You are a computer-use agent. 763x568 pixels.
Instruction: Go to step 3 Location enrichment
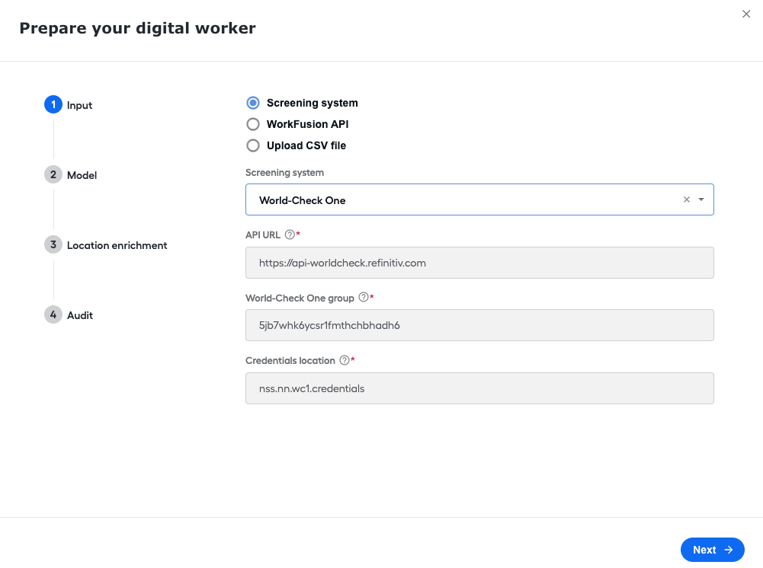pyautogui.click(x=106, y=245)
